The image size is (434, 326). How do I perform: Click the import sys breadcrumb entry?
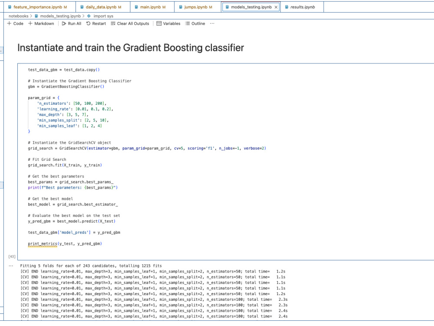pos(103,16)
